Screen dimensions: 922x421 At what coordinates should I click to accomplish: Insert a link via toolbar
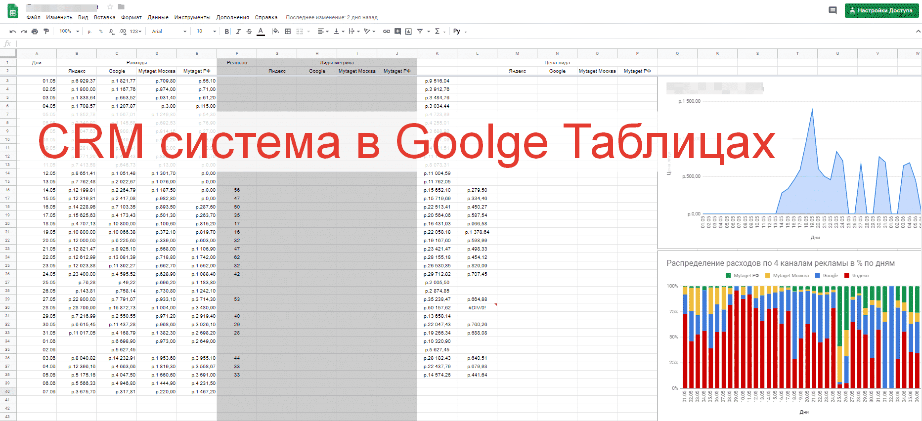[x=387, y=31]
